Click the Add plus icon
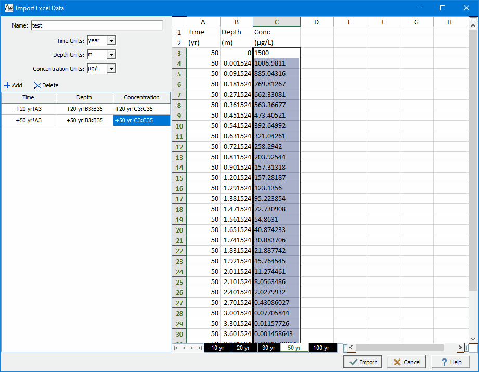The image size is (479, 372). tap(7, 85)
